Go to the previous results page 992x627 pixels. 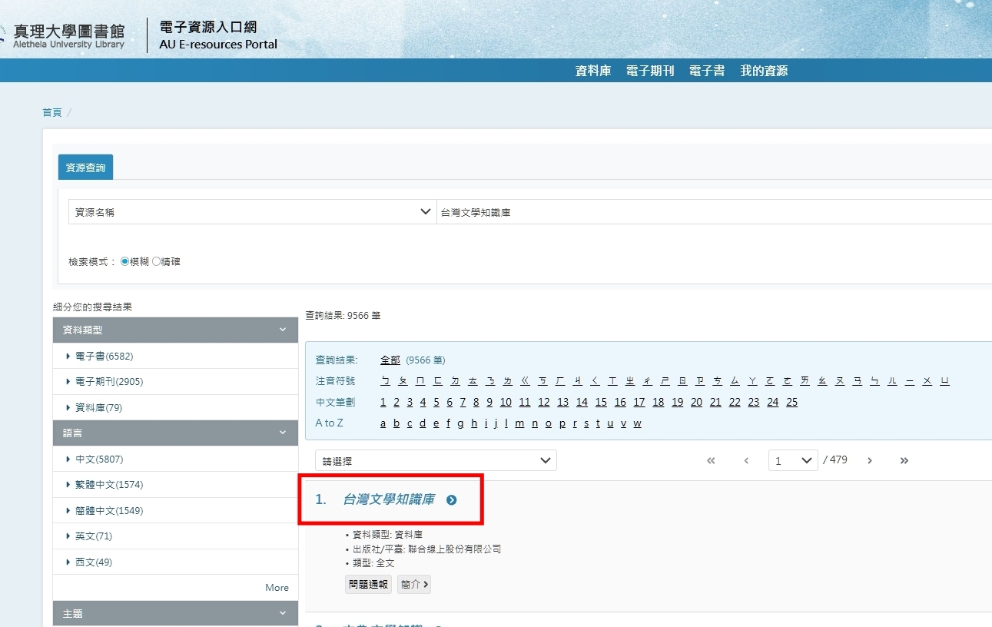[746, 461]
